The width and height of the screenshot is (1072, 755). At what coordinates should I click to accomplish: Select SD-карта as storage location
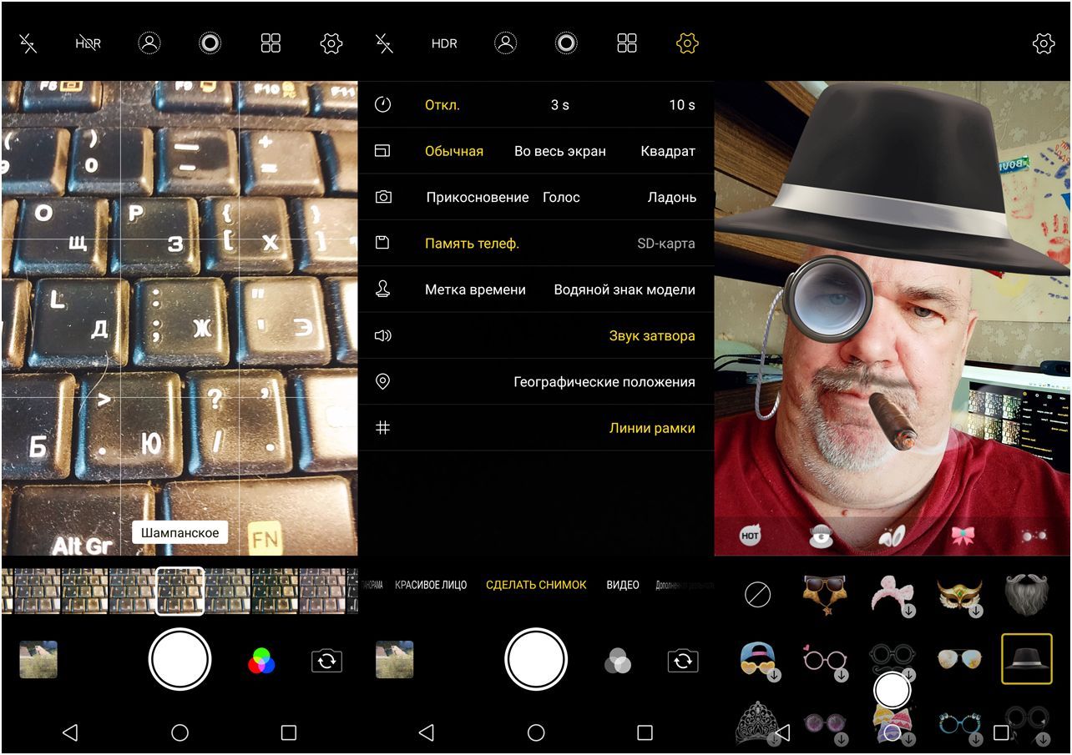[x=665, y=244]
